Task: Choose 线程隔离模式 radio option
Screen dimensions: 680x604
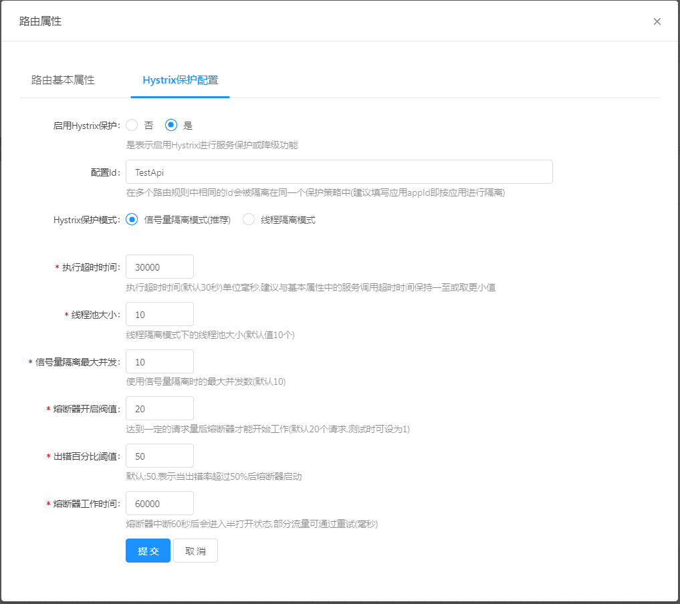Action: coord(249,219)
